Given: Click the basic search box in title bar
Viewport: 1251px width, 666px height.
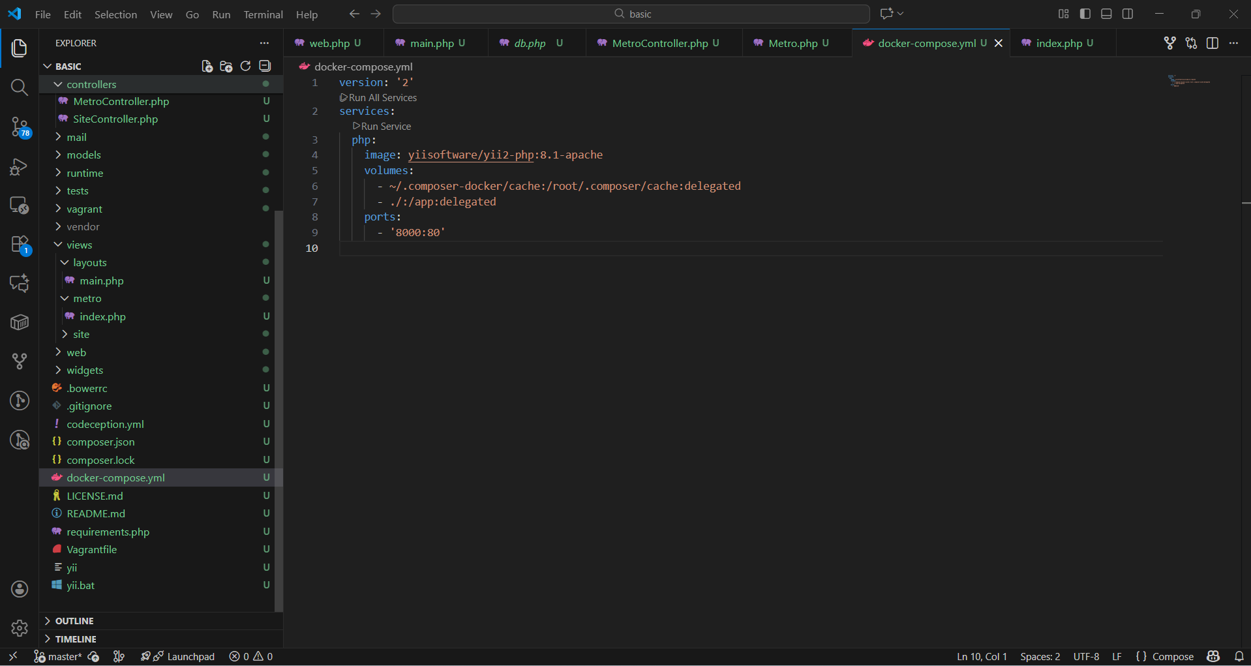Looking at the screenshot, I should point(631,14).
